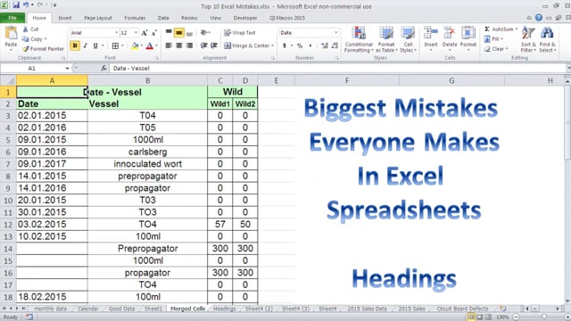Expand Merge & Center dropdown arrow

(273, 45)
